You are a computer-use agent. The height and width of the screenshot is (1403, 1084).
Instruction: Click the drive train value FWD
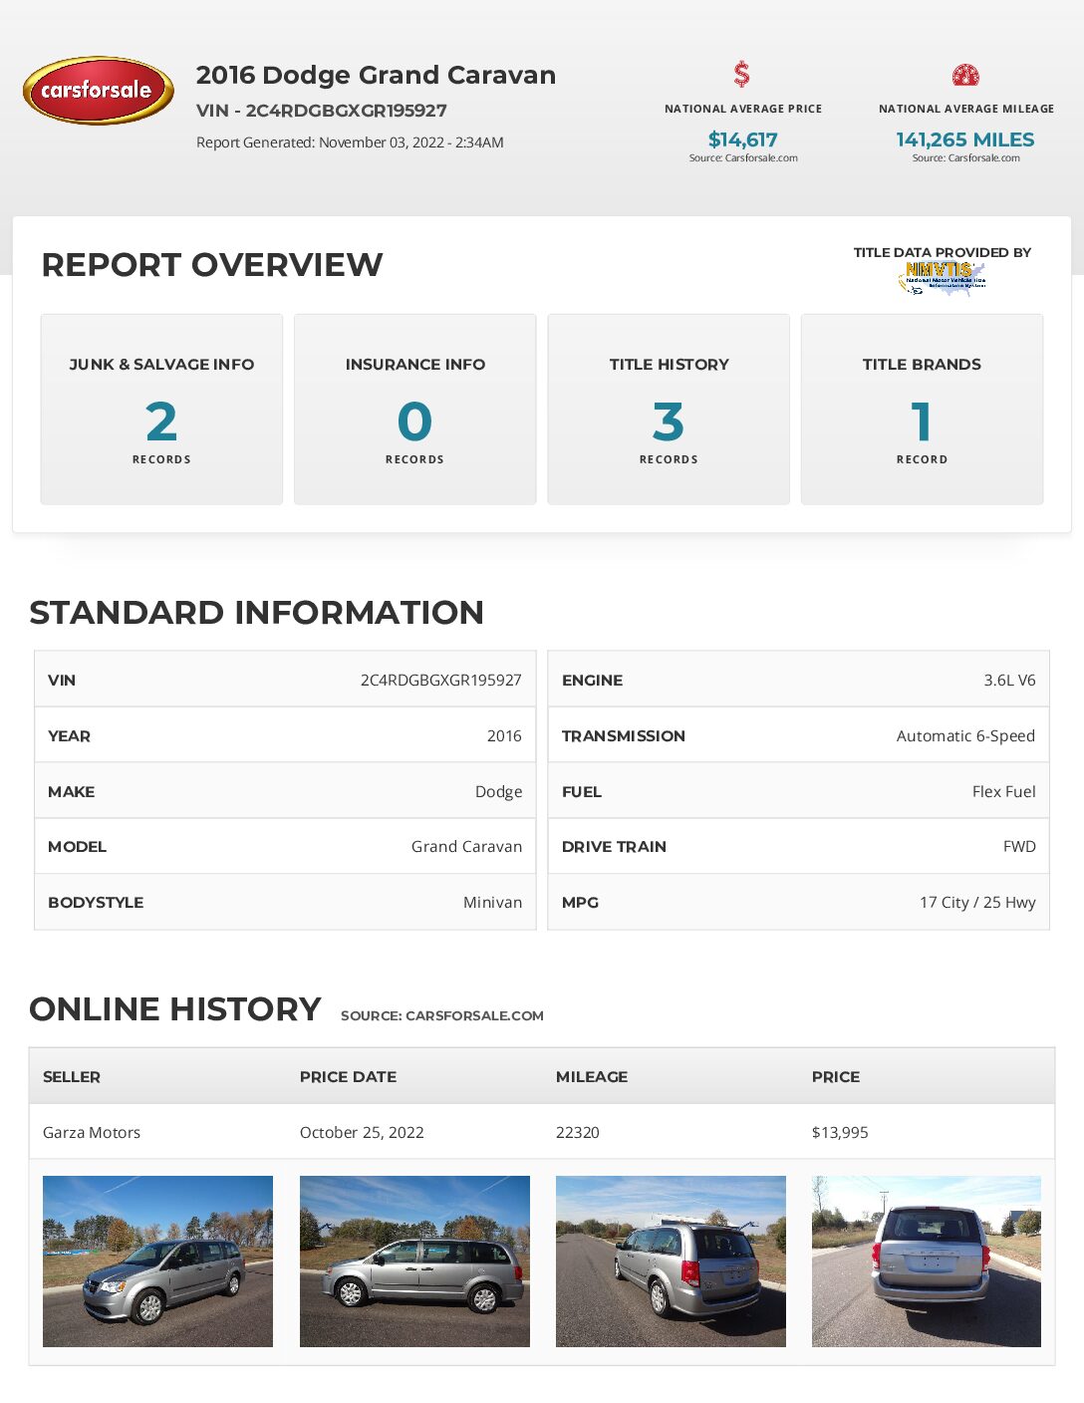pos(1019,846)
